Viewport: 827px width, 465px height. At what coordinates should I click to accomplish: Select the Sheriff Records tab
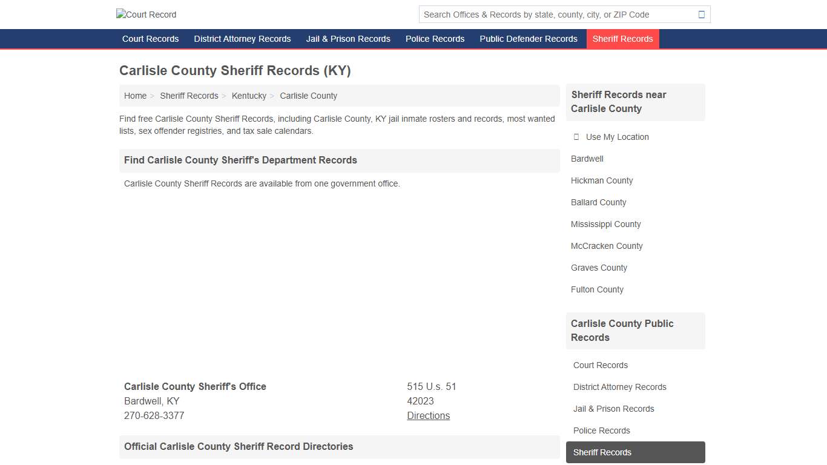coord(622,39)
